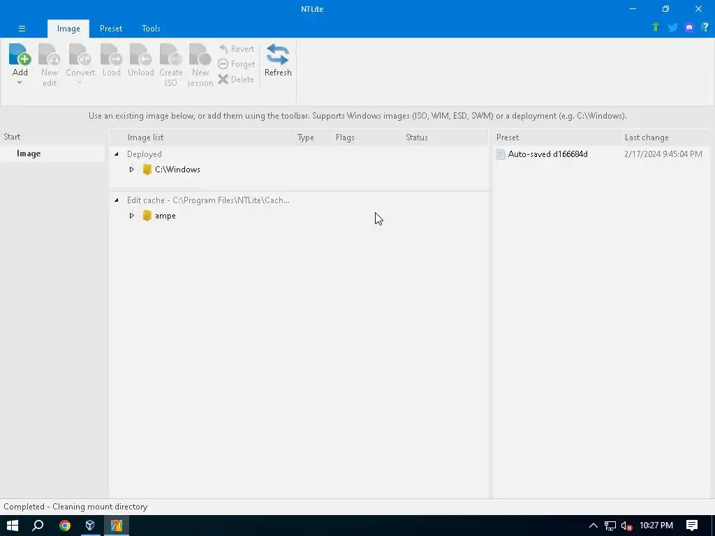Click the network tray icon
Screen dimensions: 715x536
[x=610, y=526]
